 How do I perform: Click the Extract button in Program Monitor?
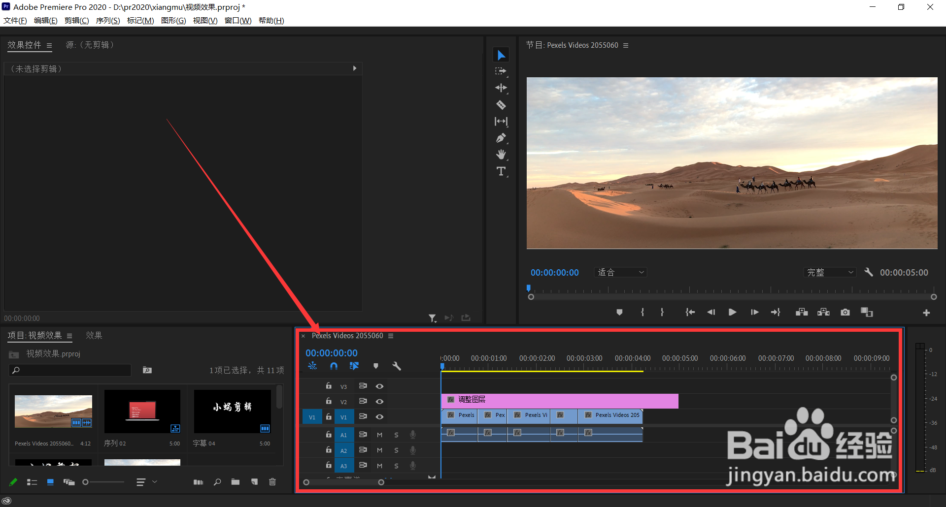coord(823,312)
